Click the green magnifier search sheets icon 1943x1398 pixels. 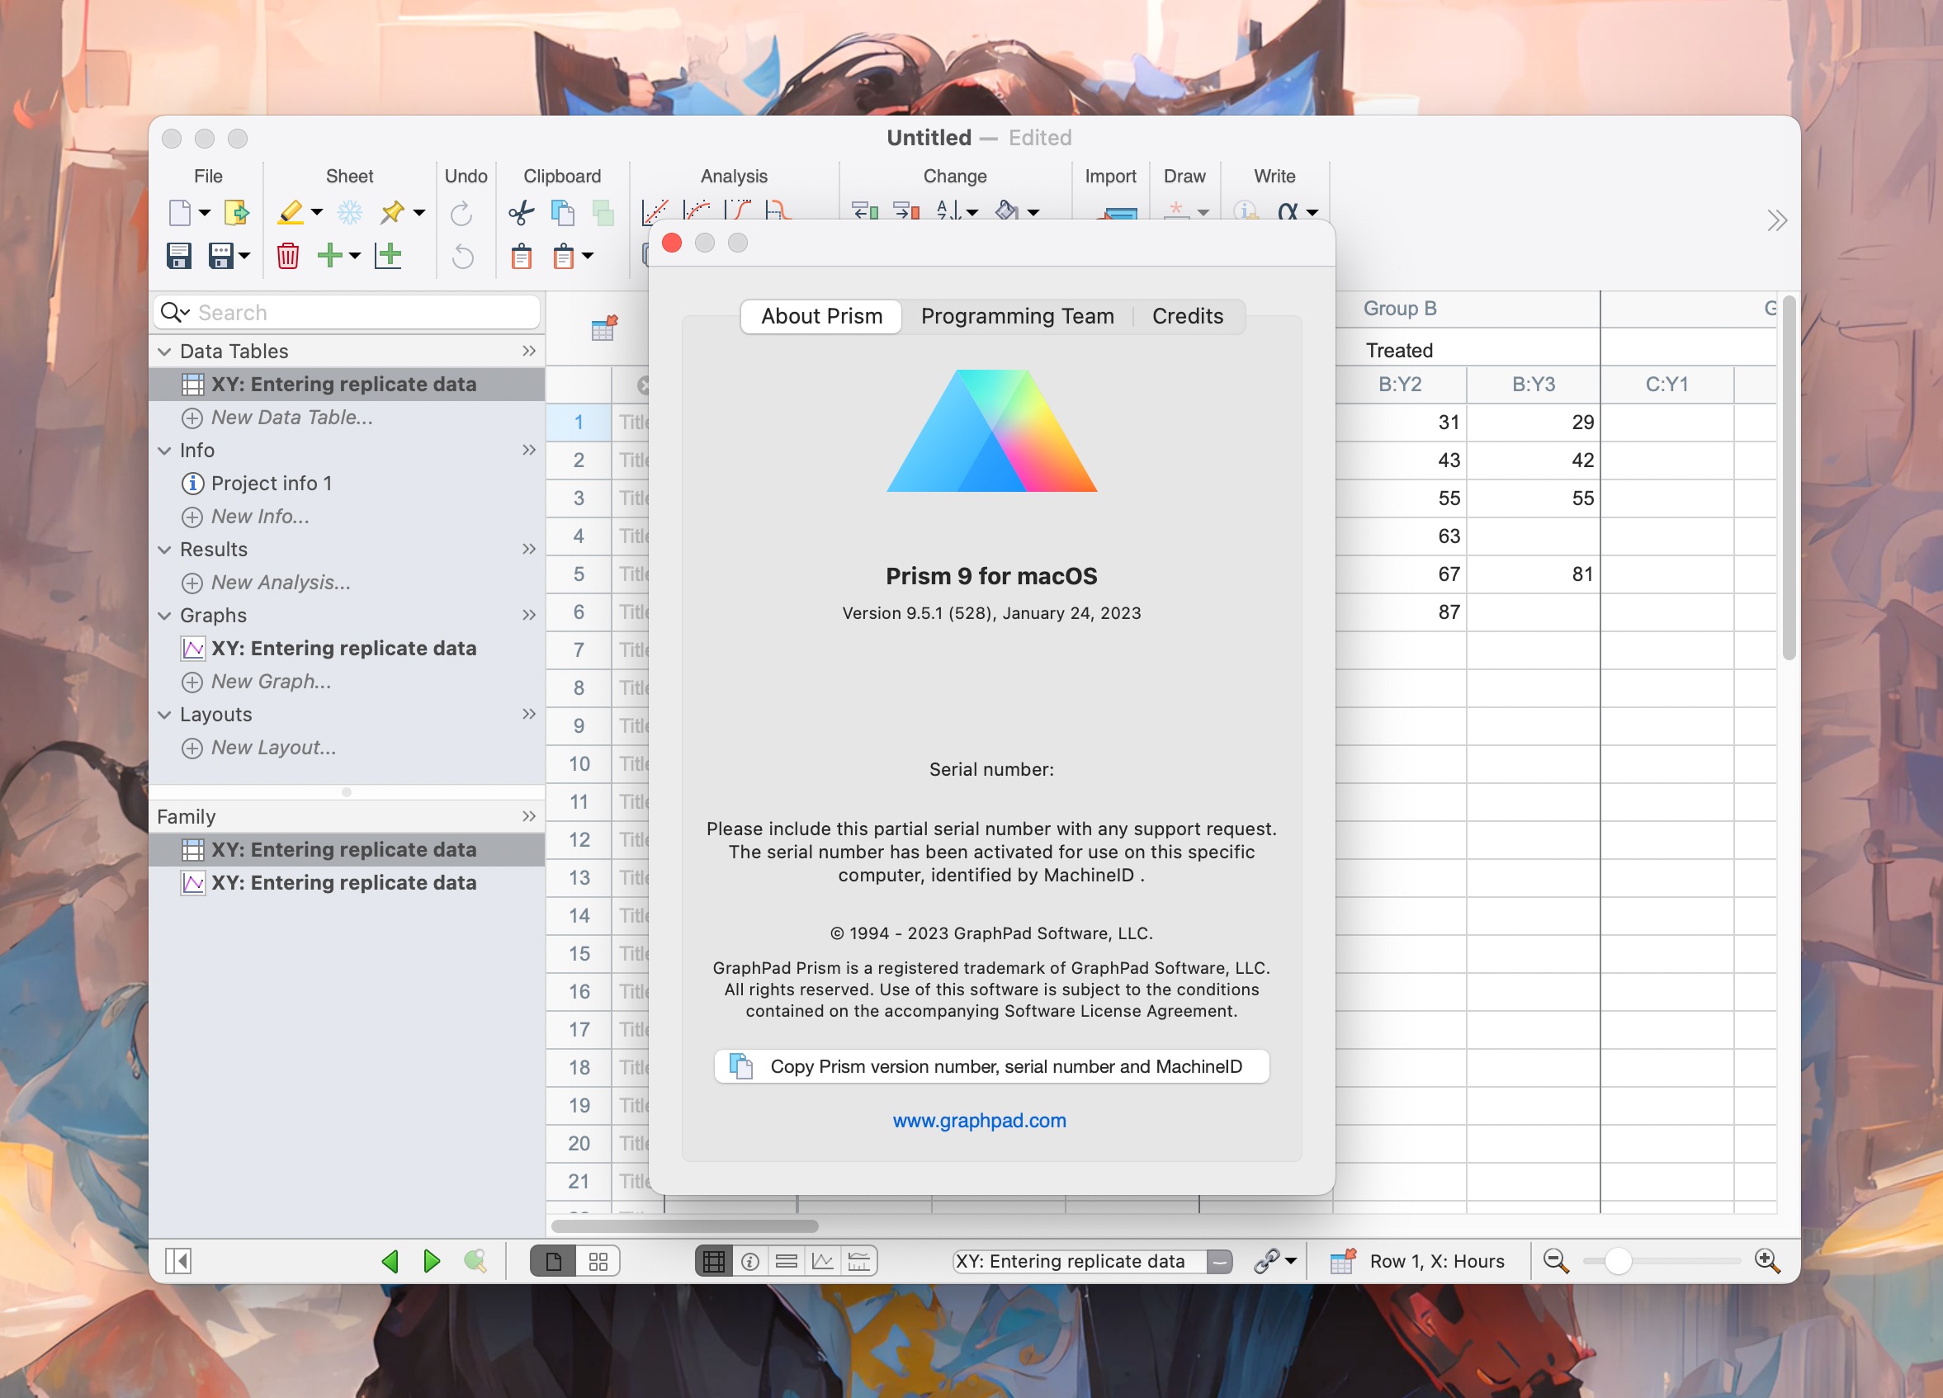pyautogui.click(x=475, y=1260)
